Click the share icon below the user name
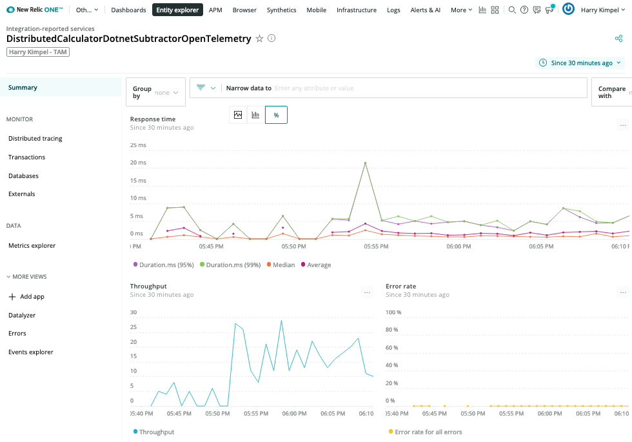Screen dimensions: 632x442 click(x=618, y=39)
